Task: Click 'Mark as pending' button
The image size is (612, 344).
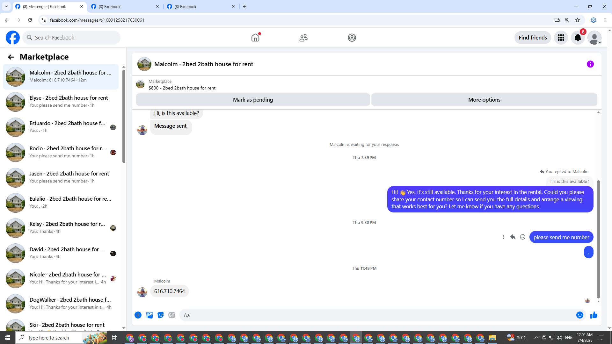Action: pos(253,100)
